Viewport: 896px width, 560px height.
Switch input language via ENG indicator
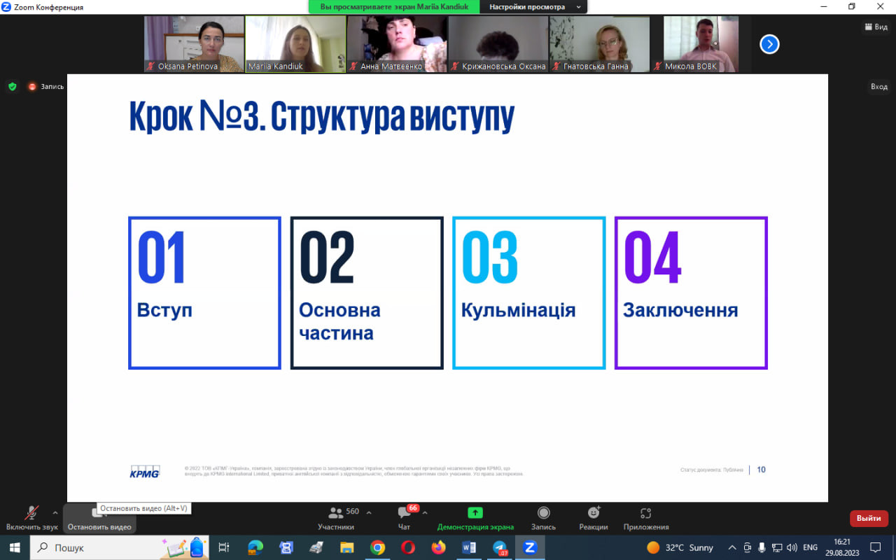point(810,547)
